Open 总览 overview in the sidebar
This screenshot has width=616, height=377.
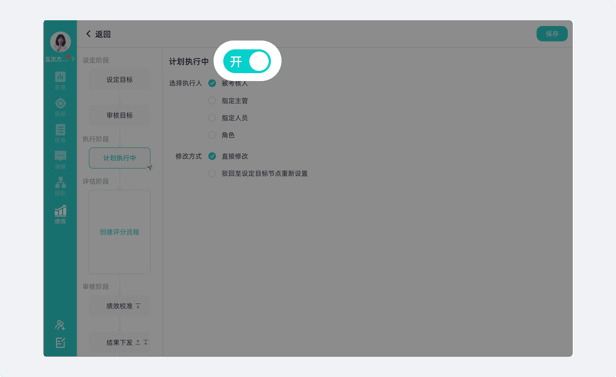pos(60,81)
